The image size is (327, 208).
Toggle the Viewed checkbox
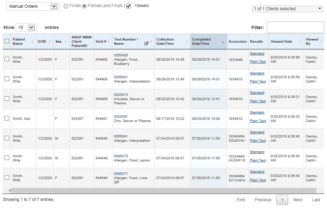129,6
